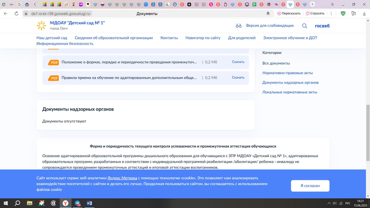Open Telegram from the taskbar

pyautogui.click(x=77, y=203)
